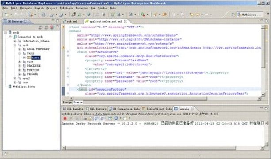271x159 pixels.
Task: Switch to the SQL History tab
Action: point(96,109)
